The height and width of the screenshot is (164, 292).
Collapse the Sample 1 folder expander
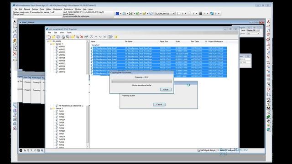[51, 44]
